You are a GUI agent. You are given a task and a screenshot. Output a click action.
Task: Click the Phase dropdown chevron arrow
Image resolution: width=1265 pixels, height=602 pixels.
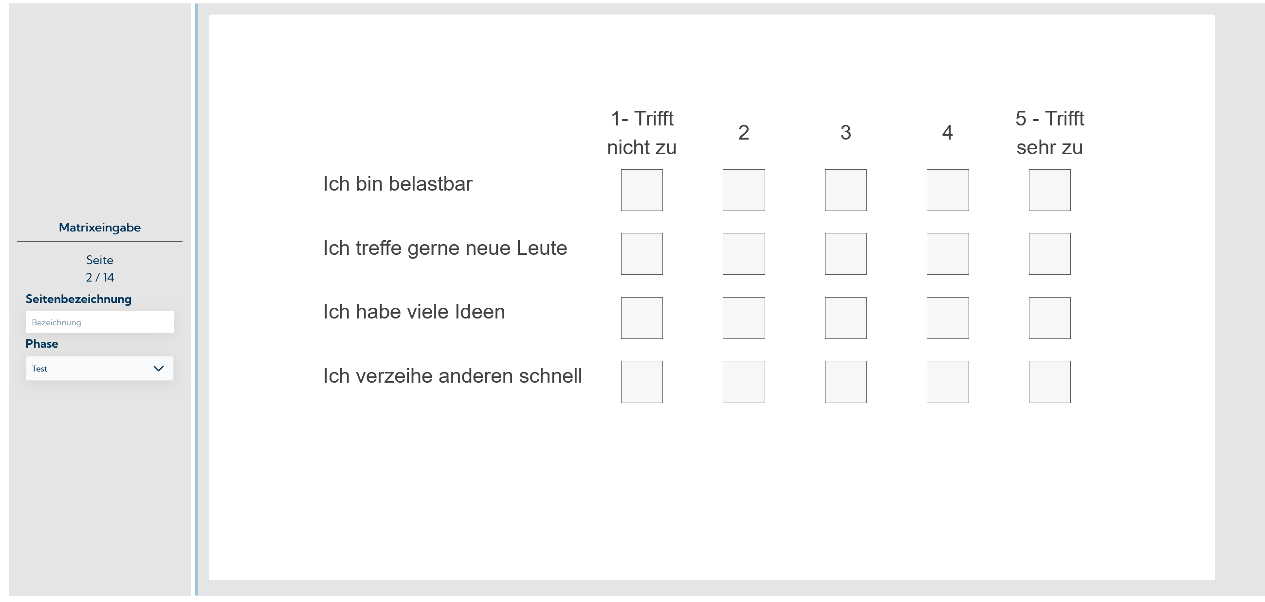tap(158, 369)
